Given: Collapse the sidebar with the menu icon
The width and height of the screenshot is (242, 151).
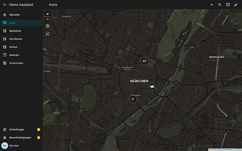Looking at the screenshot, I should [5, 5].
